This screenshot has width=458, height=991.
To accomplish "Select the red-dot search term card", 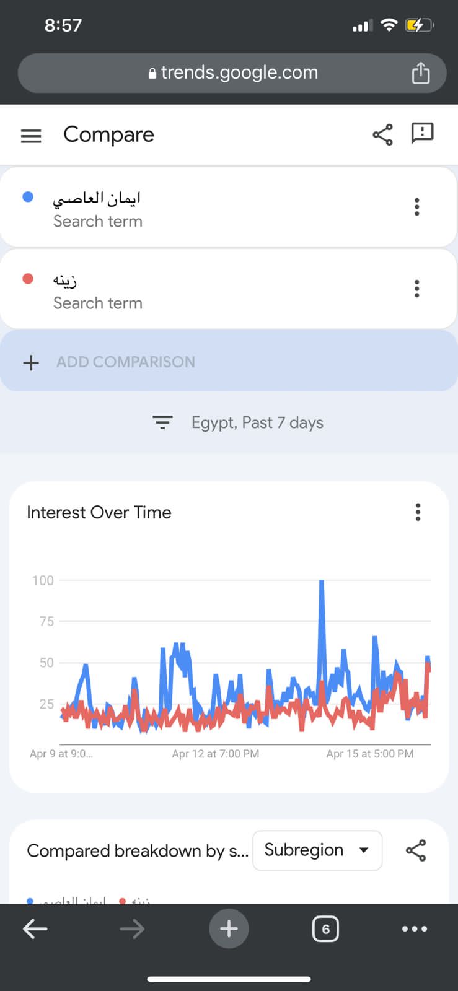I will (186, 289).
